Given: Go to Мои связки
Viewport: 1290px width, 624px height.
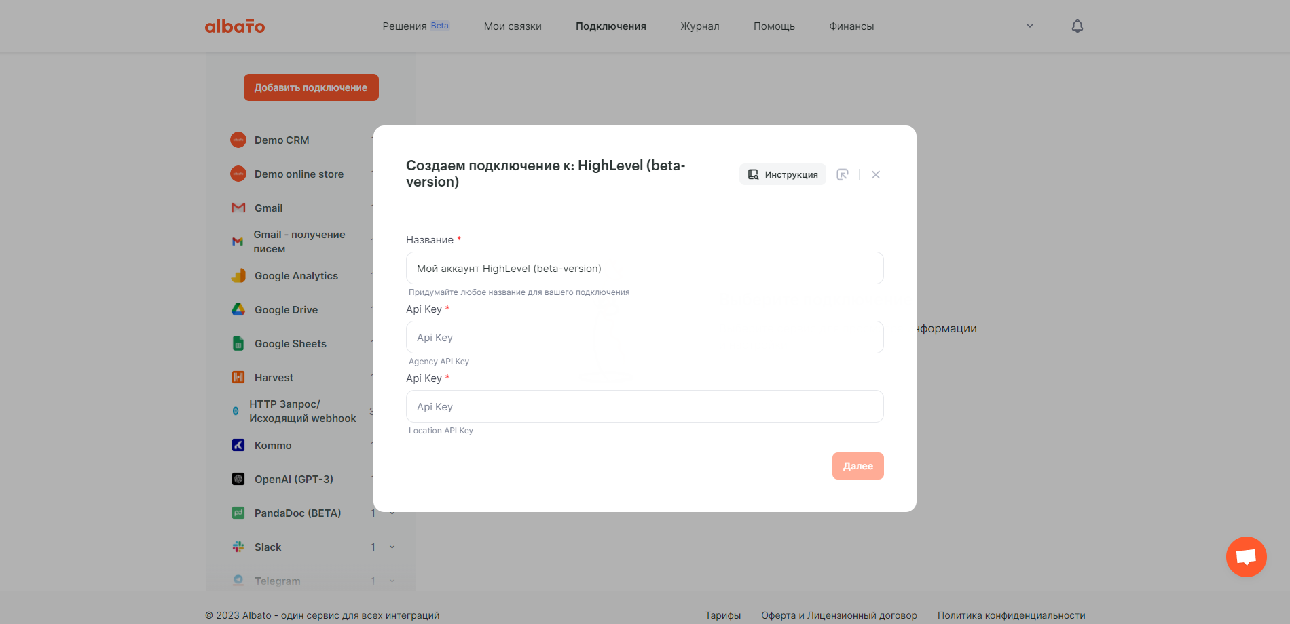Looking at the screenshot, I should (513, 26).
